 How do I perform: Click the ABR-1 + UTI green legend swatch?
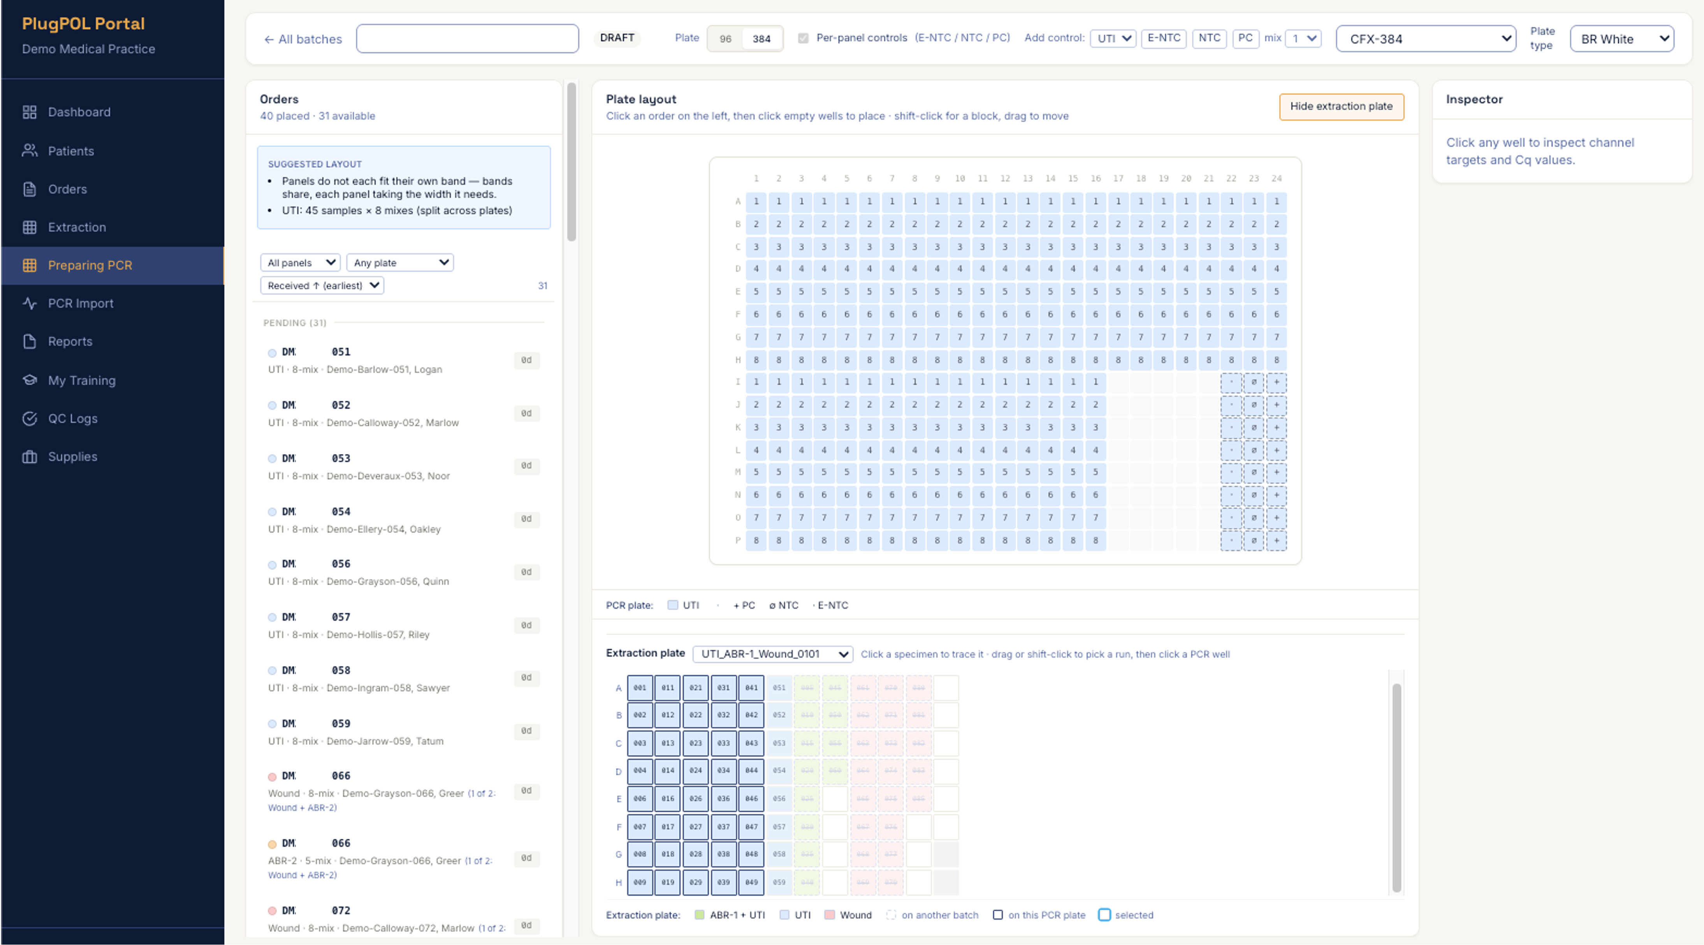pos(699,915)
